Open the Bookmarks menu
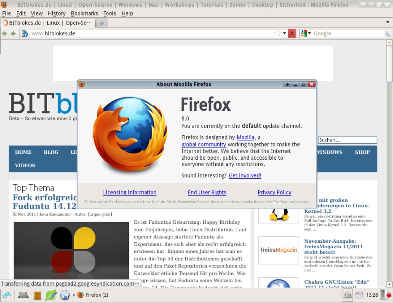 84,13
